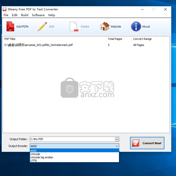This screenshot has width=176, height=176.
Task: Click the Website label in toolbar
Action: point(116,27)
